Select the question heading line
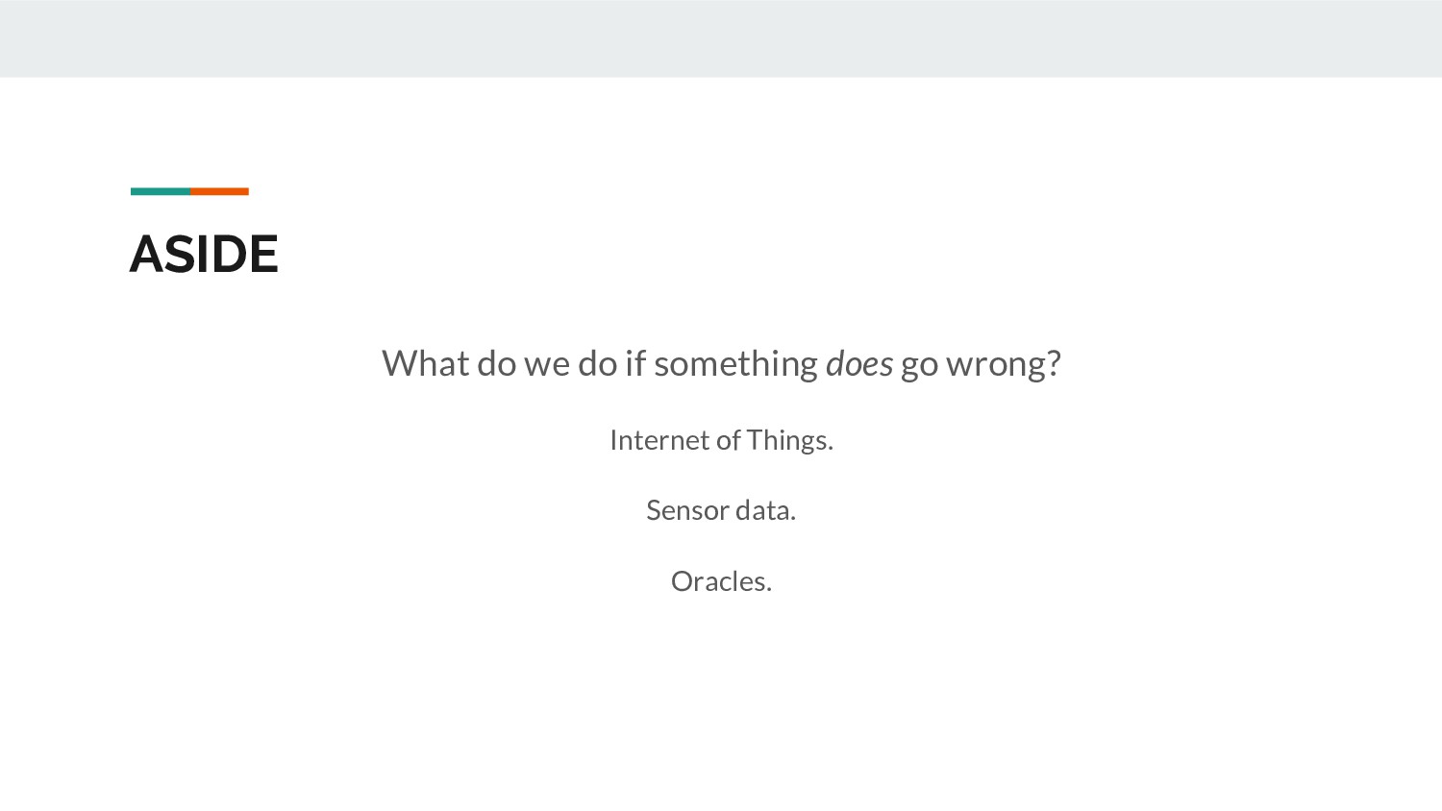Screen dimensions: 1442x811 click(x=721, y=364)
